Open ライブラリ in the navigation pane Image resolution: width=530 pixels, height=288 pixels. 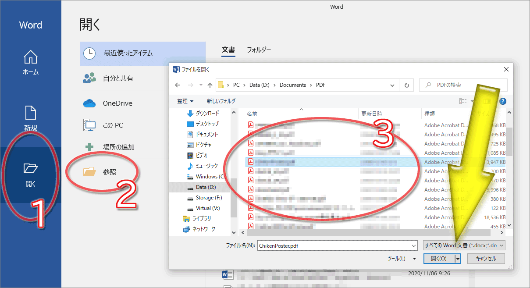(197, 218)
